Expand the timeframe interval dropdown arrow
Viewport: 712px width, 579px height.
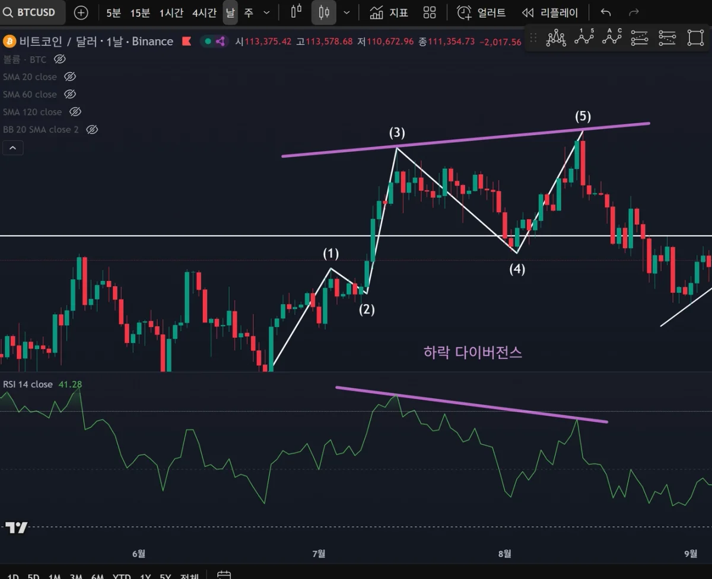click(x=266, y=12)
